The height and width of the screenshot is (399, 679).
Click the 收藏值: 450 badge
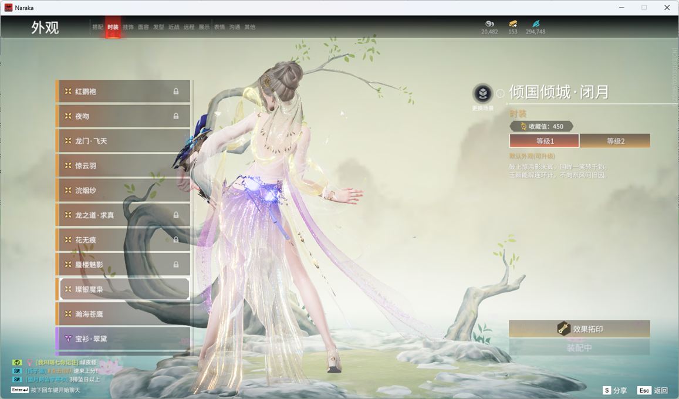click(541, 126)
